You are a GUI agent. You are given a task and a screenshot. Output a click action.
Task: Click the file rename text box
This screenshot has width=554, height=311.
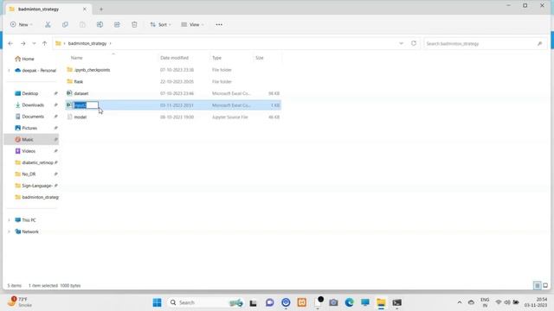pyautogui.click(x=86, y=105)
